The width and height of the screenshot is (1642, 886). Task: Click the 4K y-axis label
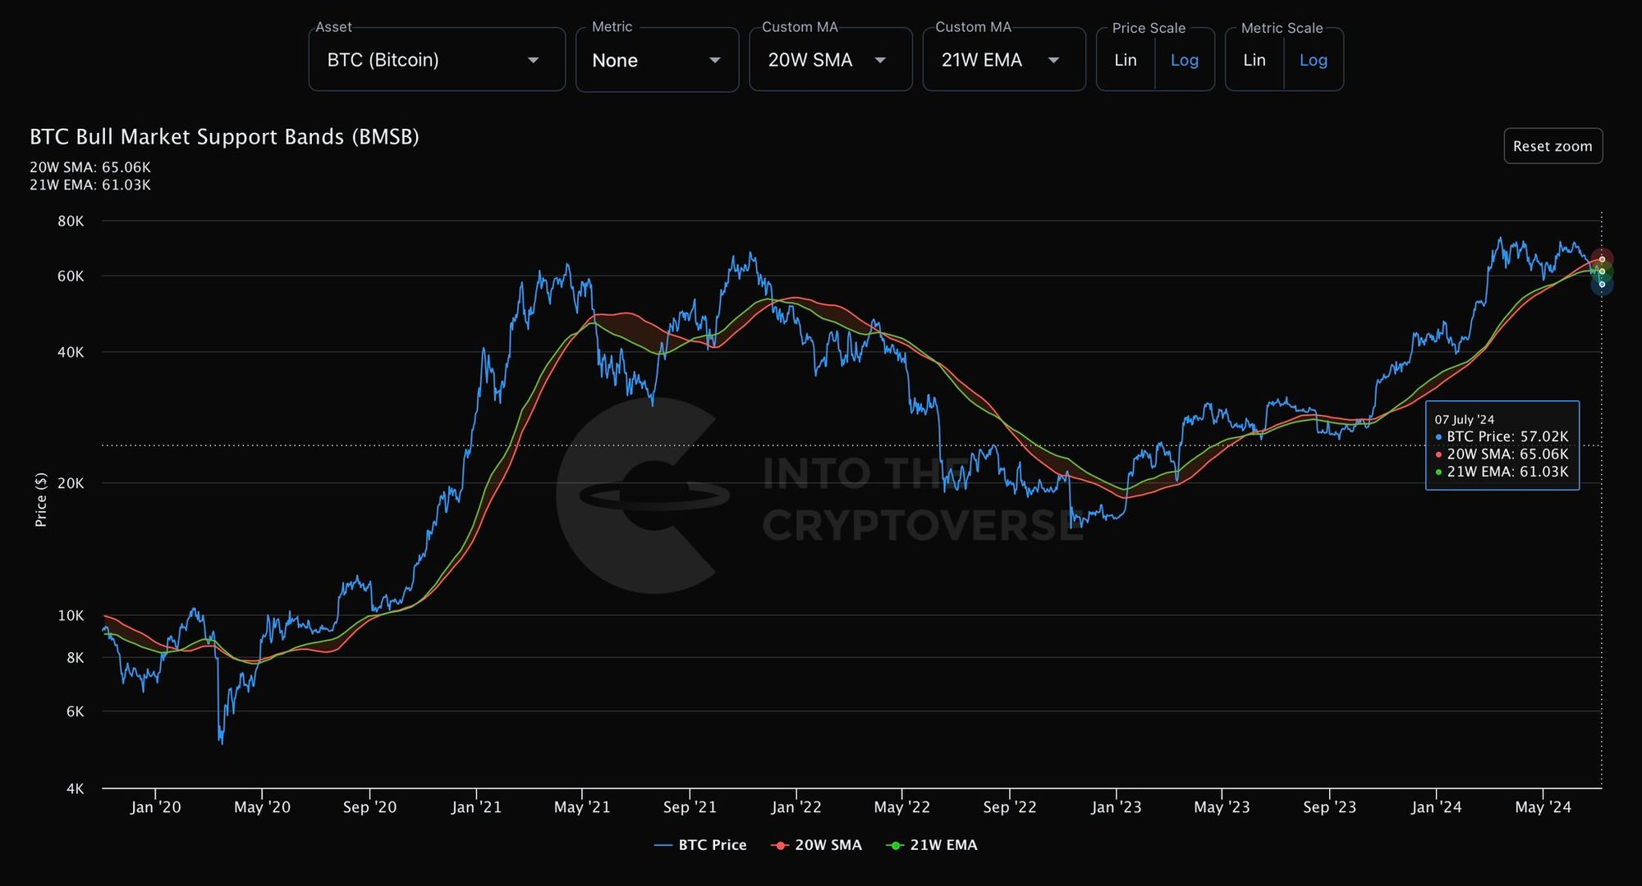pos(75,788)
